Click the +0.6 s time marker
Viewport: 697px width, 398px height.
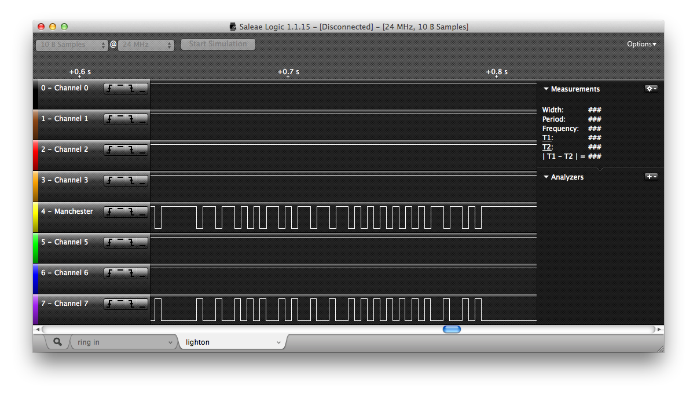click(80, 72)
